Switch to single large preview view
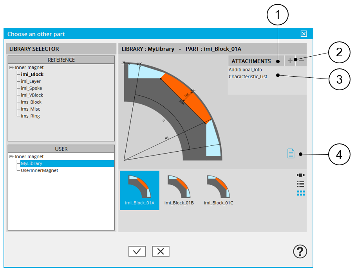This screenshot has height=272, width=356. pyautogui.click(x=301, y=175)
